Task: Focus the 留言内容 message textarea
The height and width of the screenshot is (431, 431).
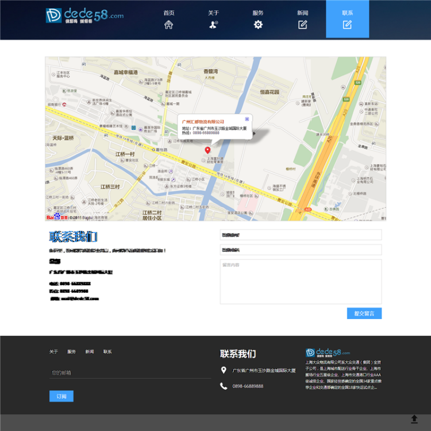Action: [301, 281]
